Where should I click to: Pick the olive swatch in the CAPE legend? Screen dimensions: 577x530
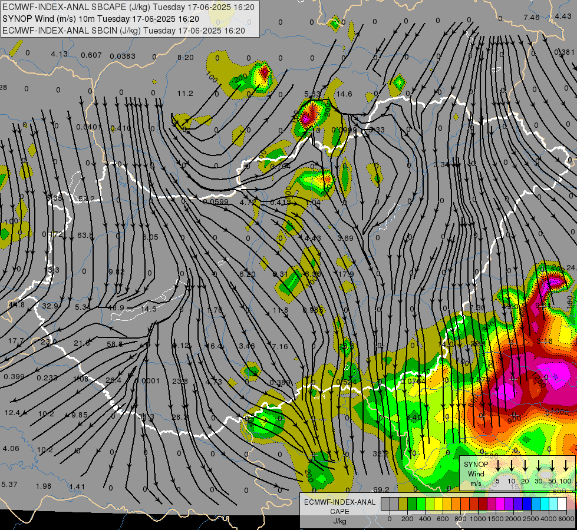[403, 503]
